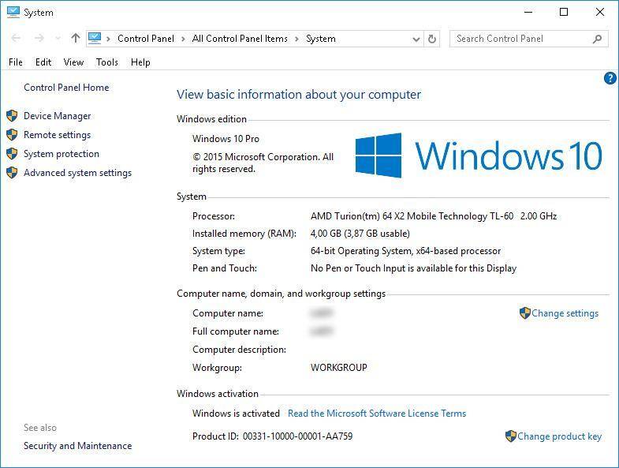Select the 4,00 GB installed memory value
The width and height of the screenshot is (619, 468).
(360, 234)
